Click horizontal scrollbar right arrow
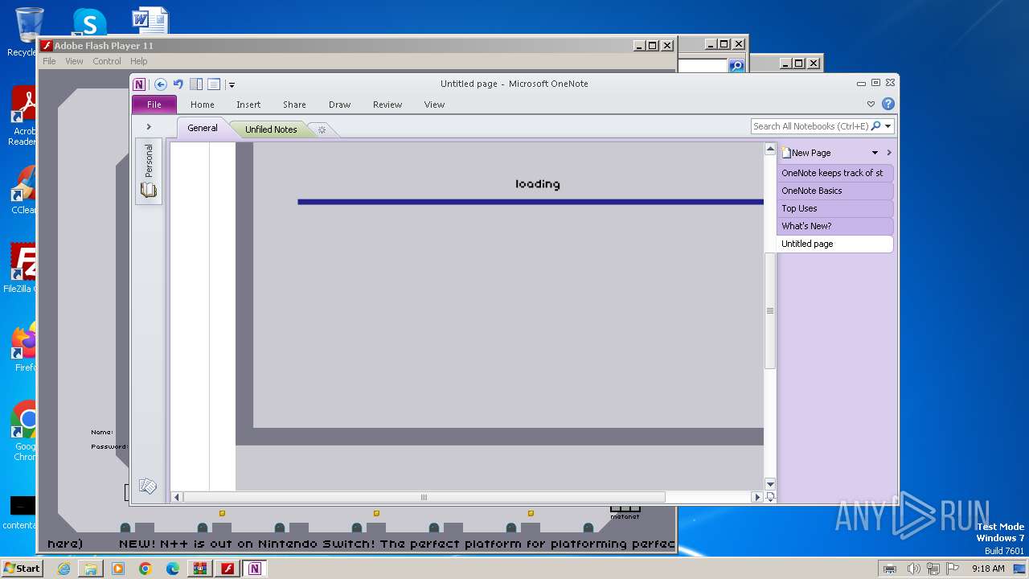 click(756, 498)
